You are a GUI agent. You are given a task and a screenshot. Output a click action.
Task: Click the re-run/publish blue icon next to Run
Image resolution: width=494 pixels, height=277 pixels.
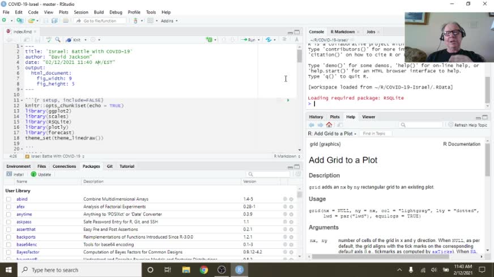click(269, 40)
